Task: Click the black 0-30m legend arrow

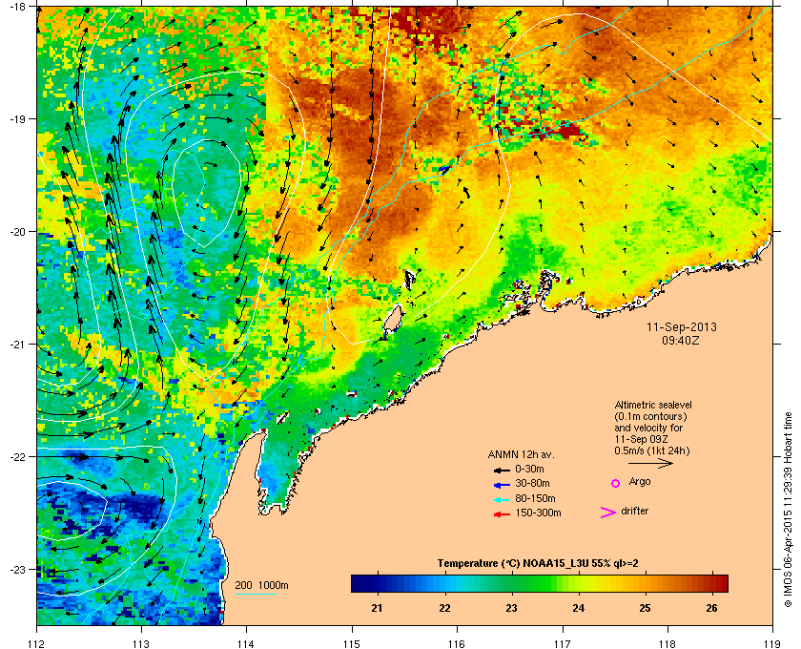Action: point(503,470)
